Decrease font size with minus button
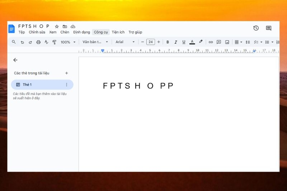Screen dimensions: 287x191 pos(142,42)
